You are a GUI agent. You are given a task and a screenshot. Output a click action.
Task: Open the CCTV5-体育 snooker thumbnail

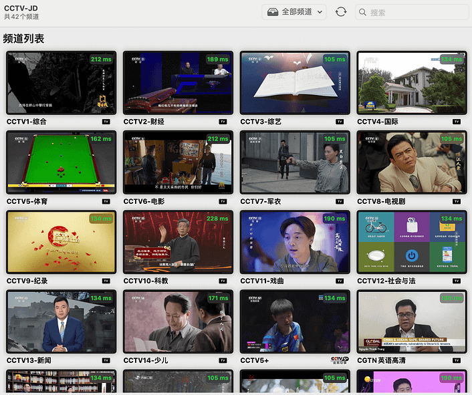(61, 162)
